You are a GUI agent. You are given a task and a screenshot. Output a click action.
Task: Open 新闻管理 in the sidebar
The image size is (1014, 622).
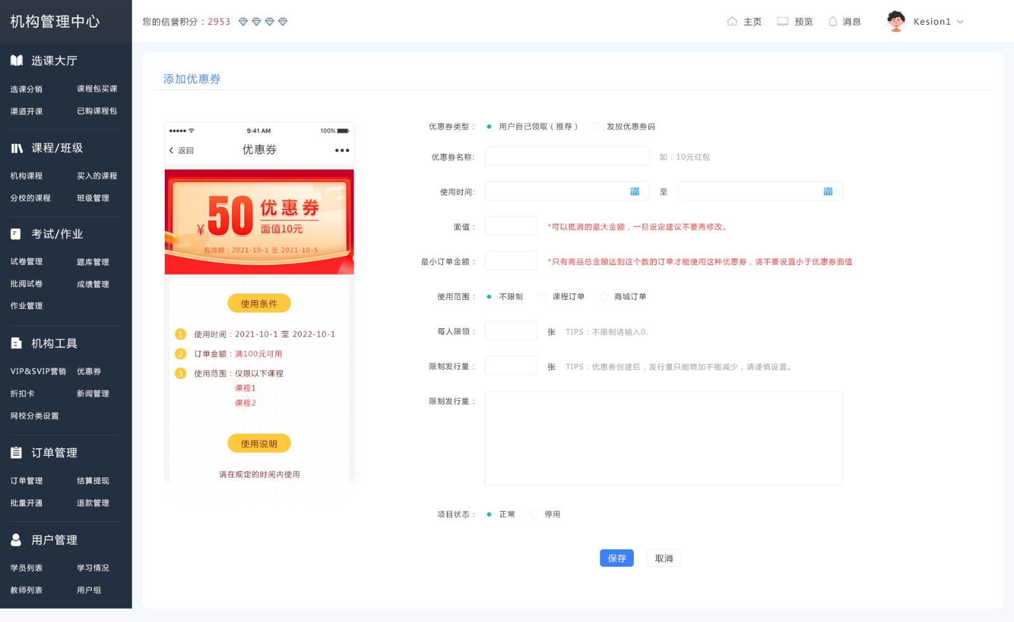point(93,393)
